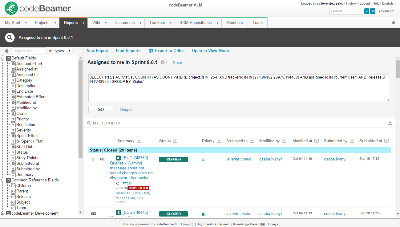Image resolution: width=400 pixels, height=227 pixels.
Task: Open the English language dropdown
Action: [x=389, y=4]
